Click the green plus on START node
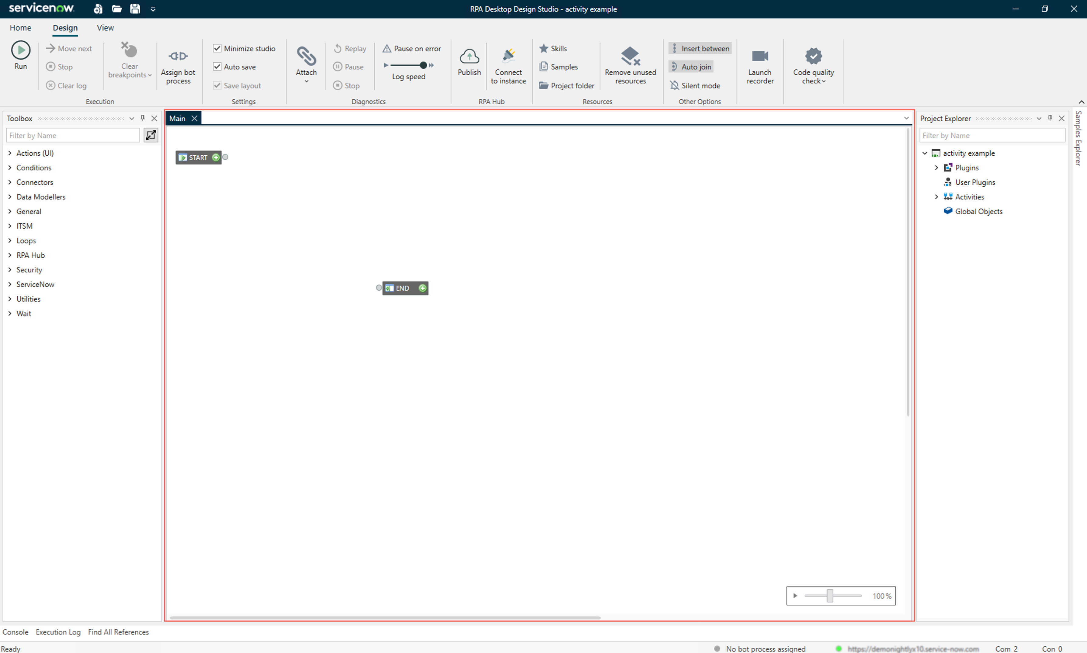This screenshot has width=1087, height=653. tap(216, 157)
